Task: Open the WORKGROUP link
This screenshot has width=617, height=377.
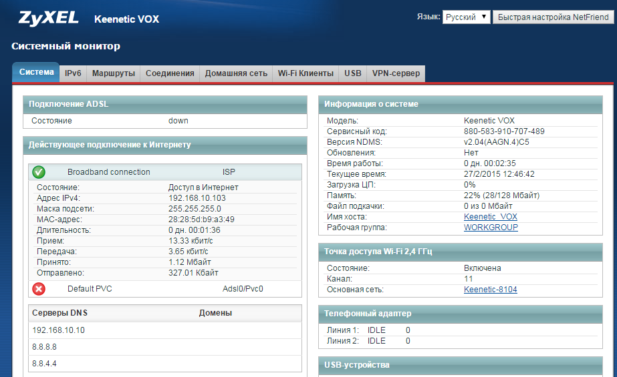Action: pos(491,228)
